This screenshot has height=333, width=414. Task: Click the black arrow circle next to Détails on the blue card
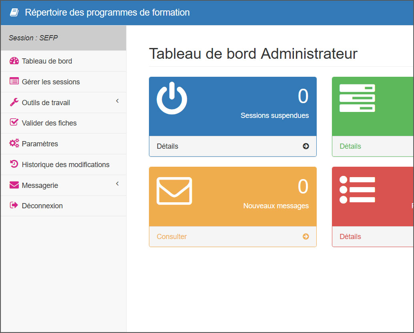point(306,146)
